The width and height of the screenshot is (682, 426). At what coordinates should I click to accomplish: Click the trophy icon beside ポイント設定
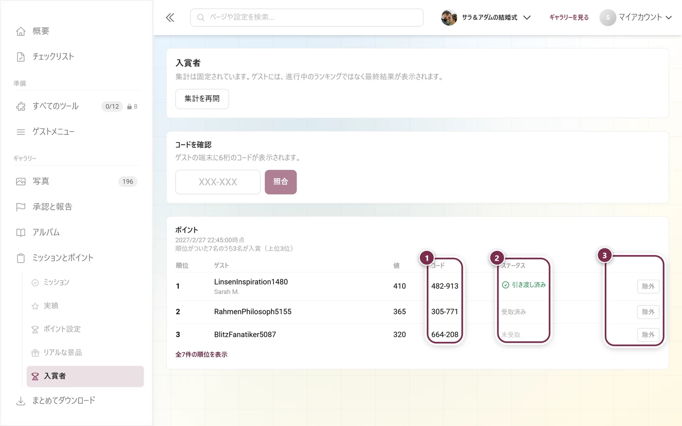[x=35, y=329]
